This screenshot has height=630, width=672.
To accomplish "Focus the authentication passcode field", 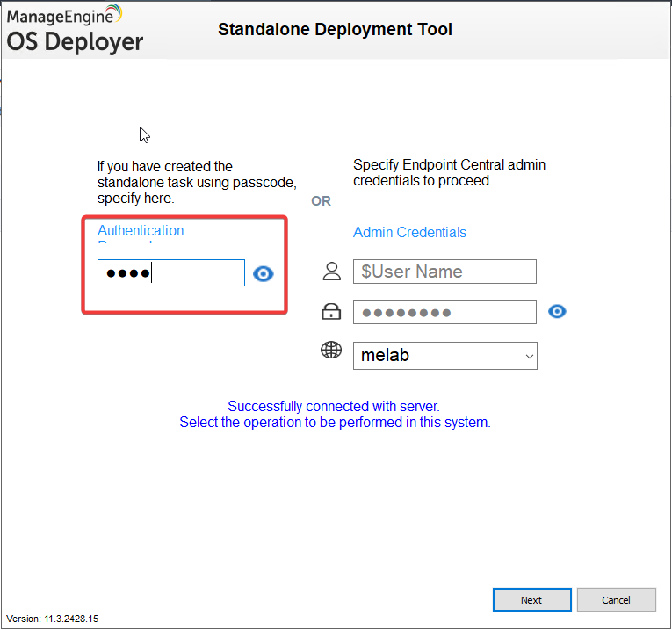I will pos(170,273).
